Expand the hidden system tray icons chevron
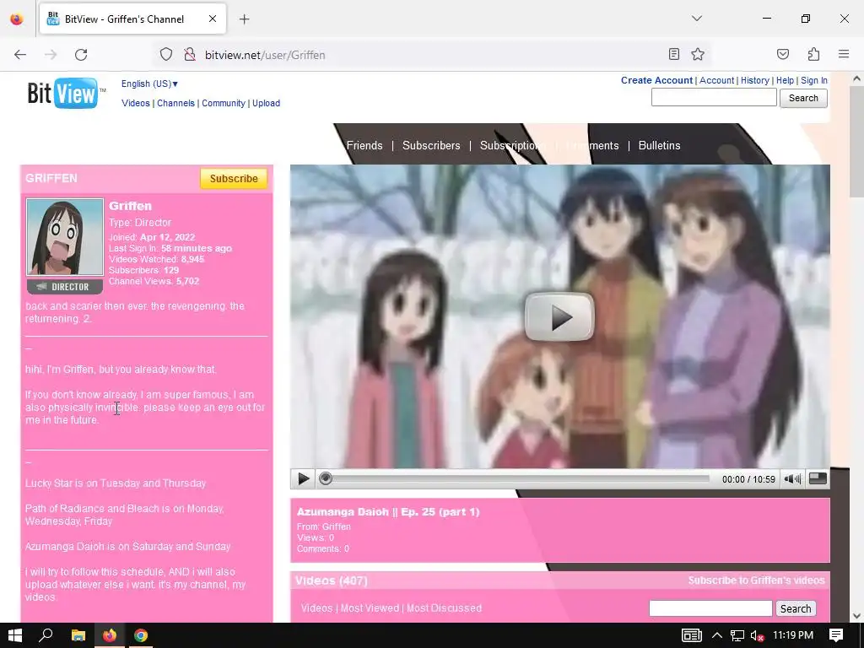Viewport: 864px width, 648px height. (717, 635)
